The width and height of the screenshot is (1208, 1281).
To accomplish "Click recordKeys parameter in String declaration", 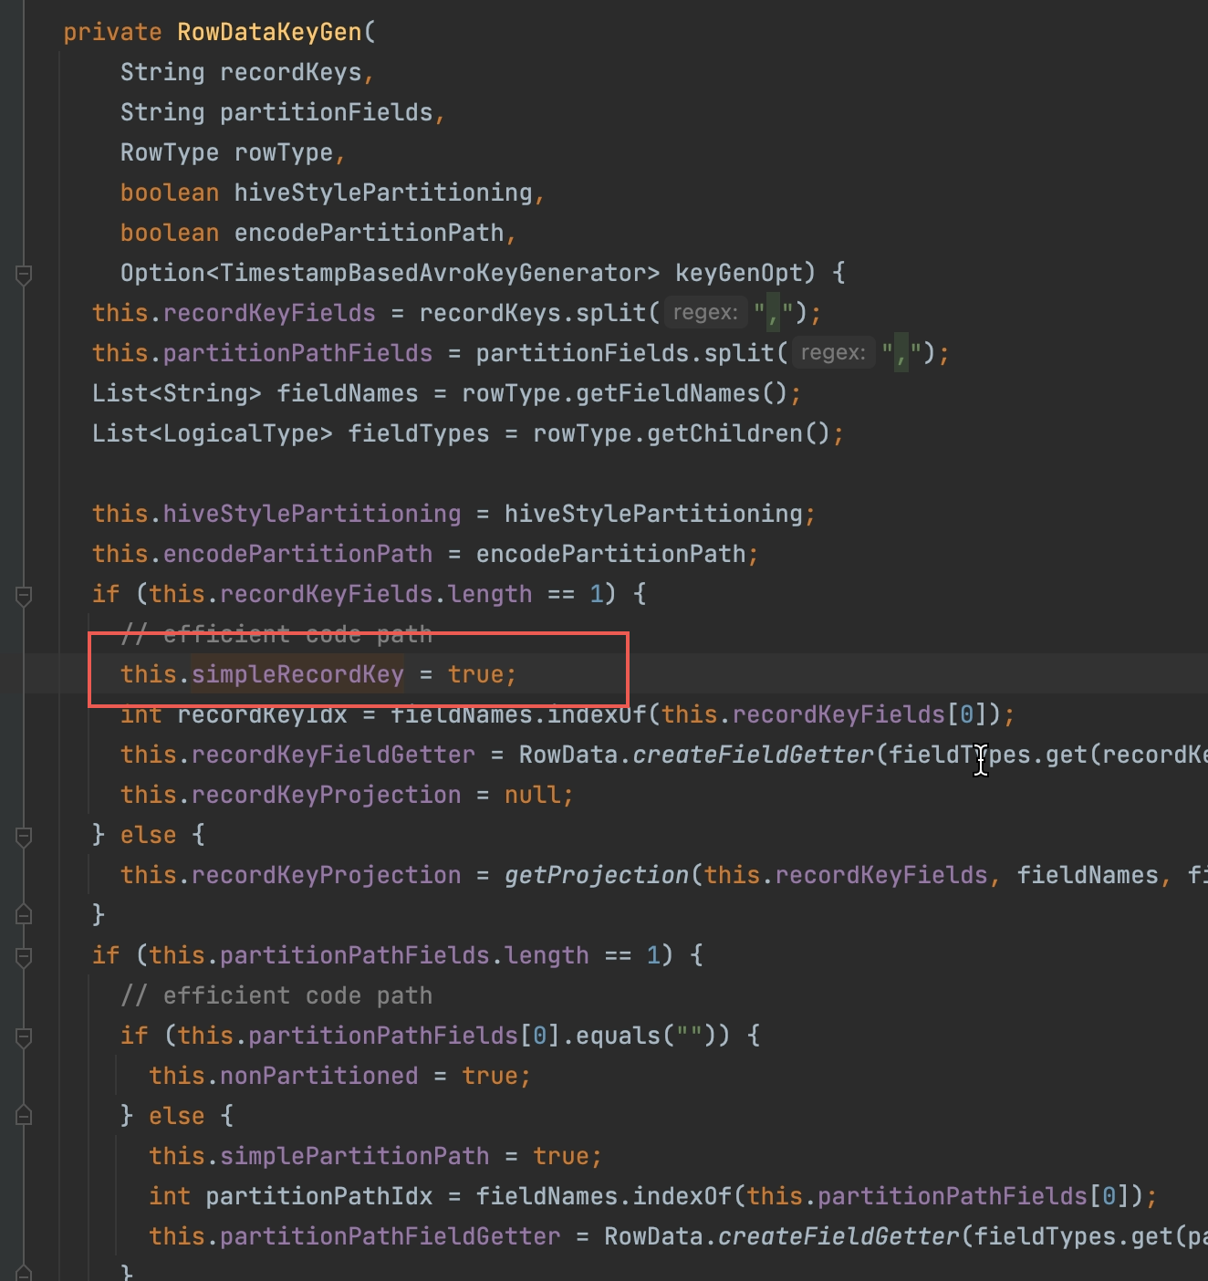I will click(x=290, y=72).
